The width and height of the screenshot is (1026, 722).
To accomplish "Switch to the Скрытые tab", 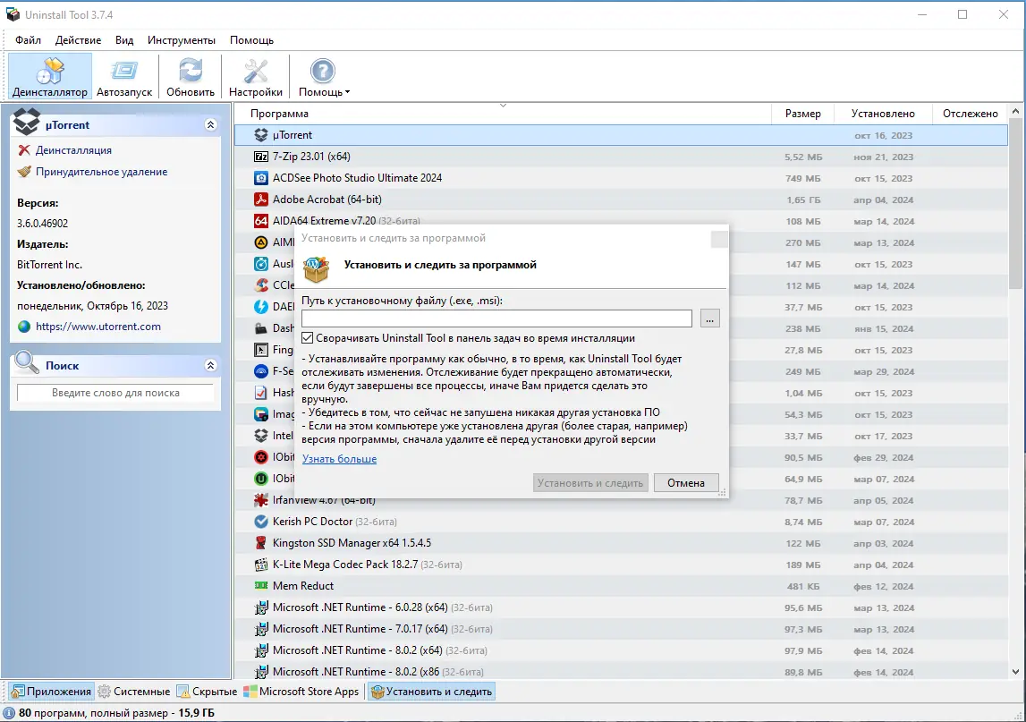I will [x=207, y=692].
